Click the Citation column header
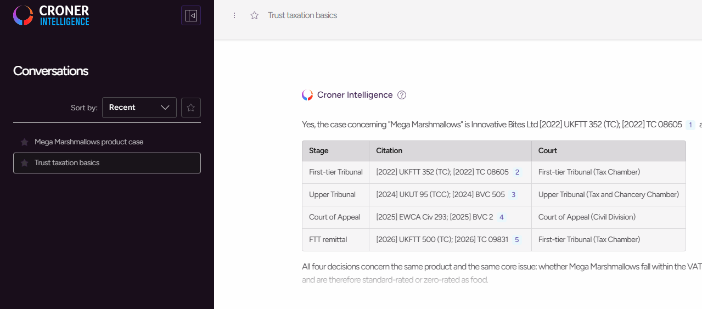The width and height of the screenshot is (702, 309). tap(389, 150)
